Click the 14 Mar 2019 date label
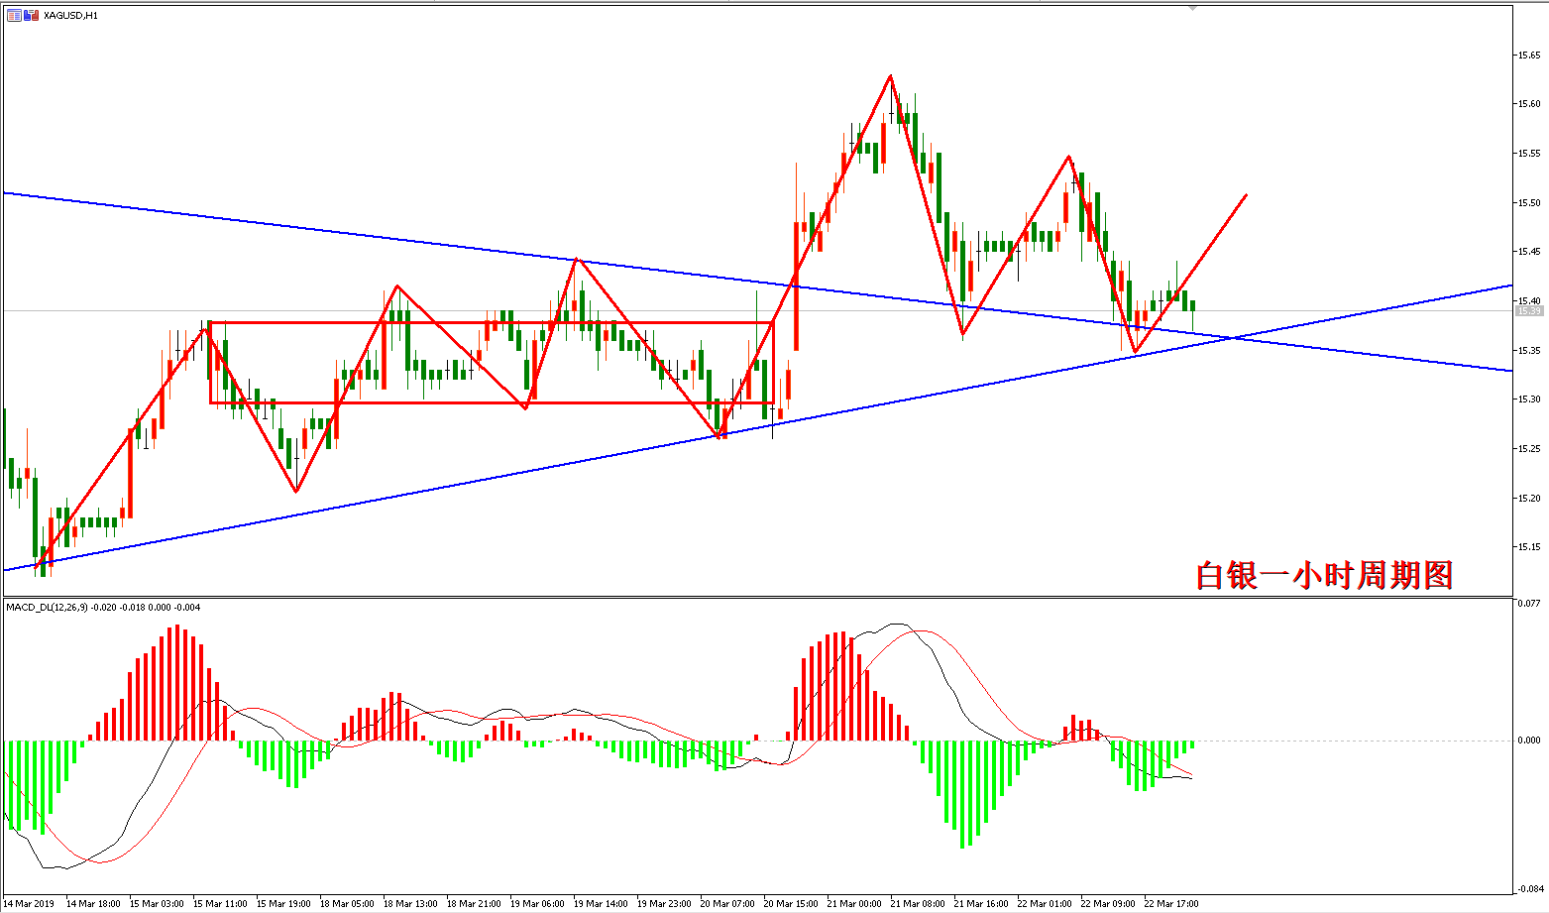Viewport: 1549px width, 913px height. tap(30, 904)
